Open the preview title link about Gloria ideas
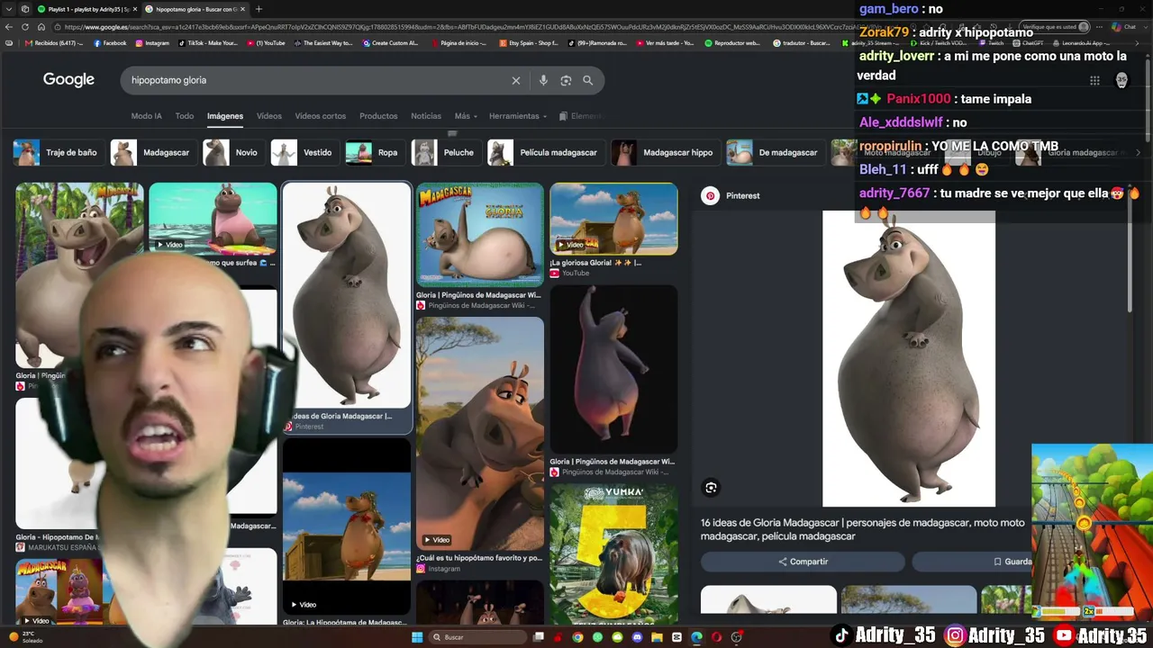The width and height of the screenshot is (1153, 648). [x=863, y=529]
